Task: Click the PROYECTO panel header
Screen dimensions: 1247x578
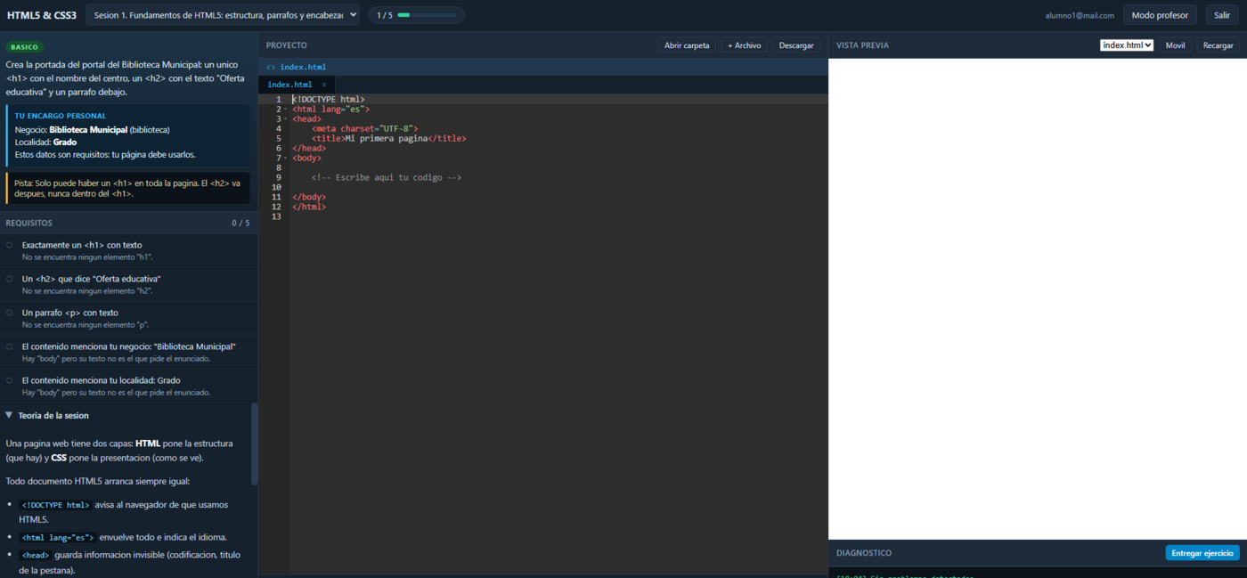Action: point(287,45)
